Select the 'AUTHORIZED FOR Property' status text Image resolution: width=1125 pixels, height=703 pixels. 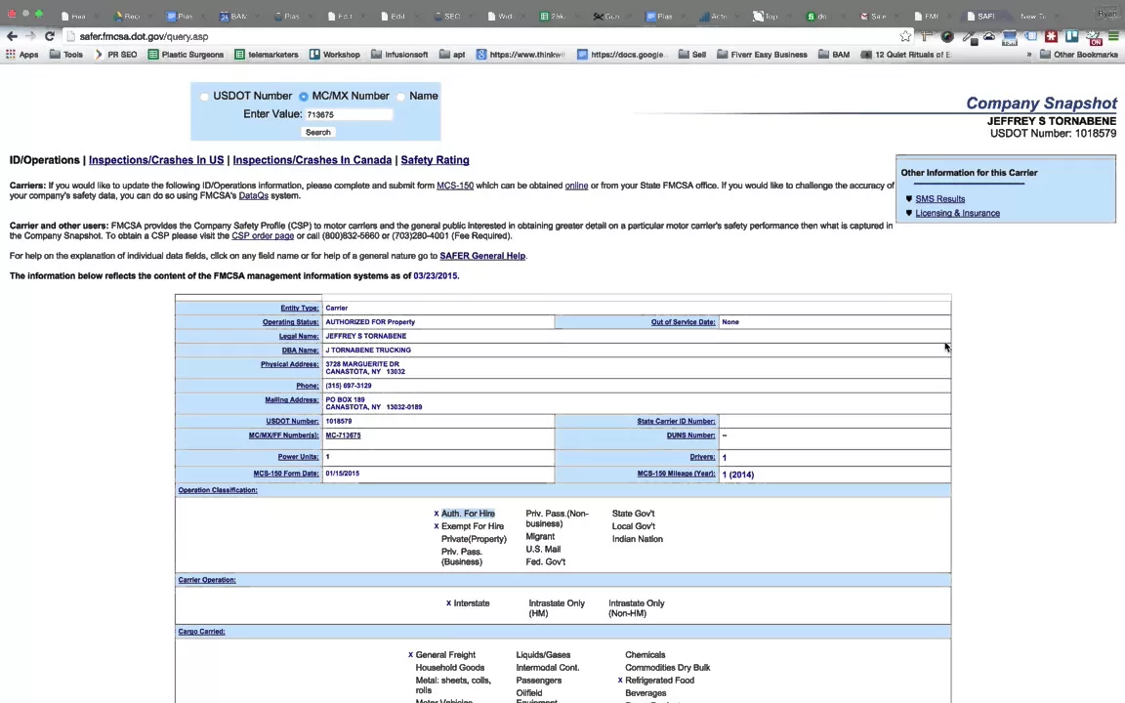(x=370, y=322)
